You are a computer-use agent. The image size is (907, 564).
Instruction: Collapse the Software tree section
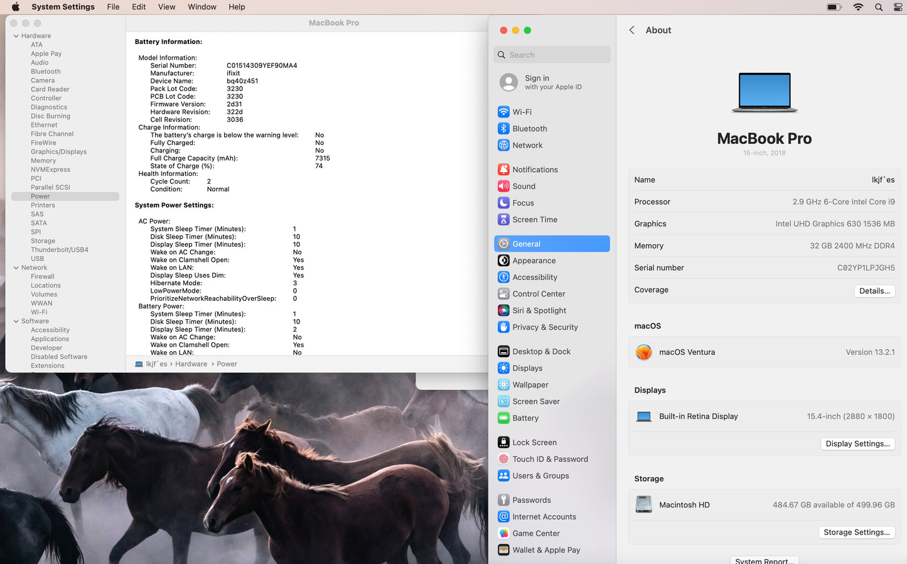point(16,321)
